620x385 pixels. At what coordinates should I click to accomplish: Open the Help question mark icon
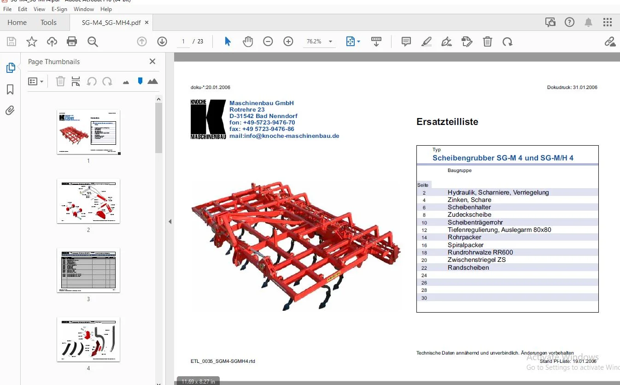tap(570, 22)
